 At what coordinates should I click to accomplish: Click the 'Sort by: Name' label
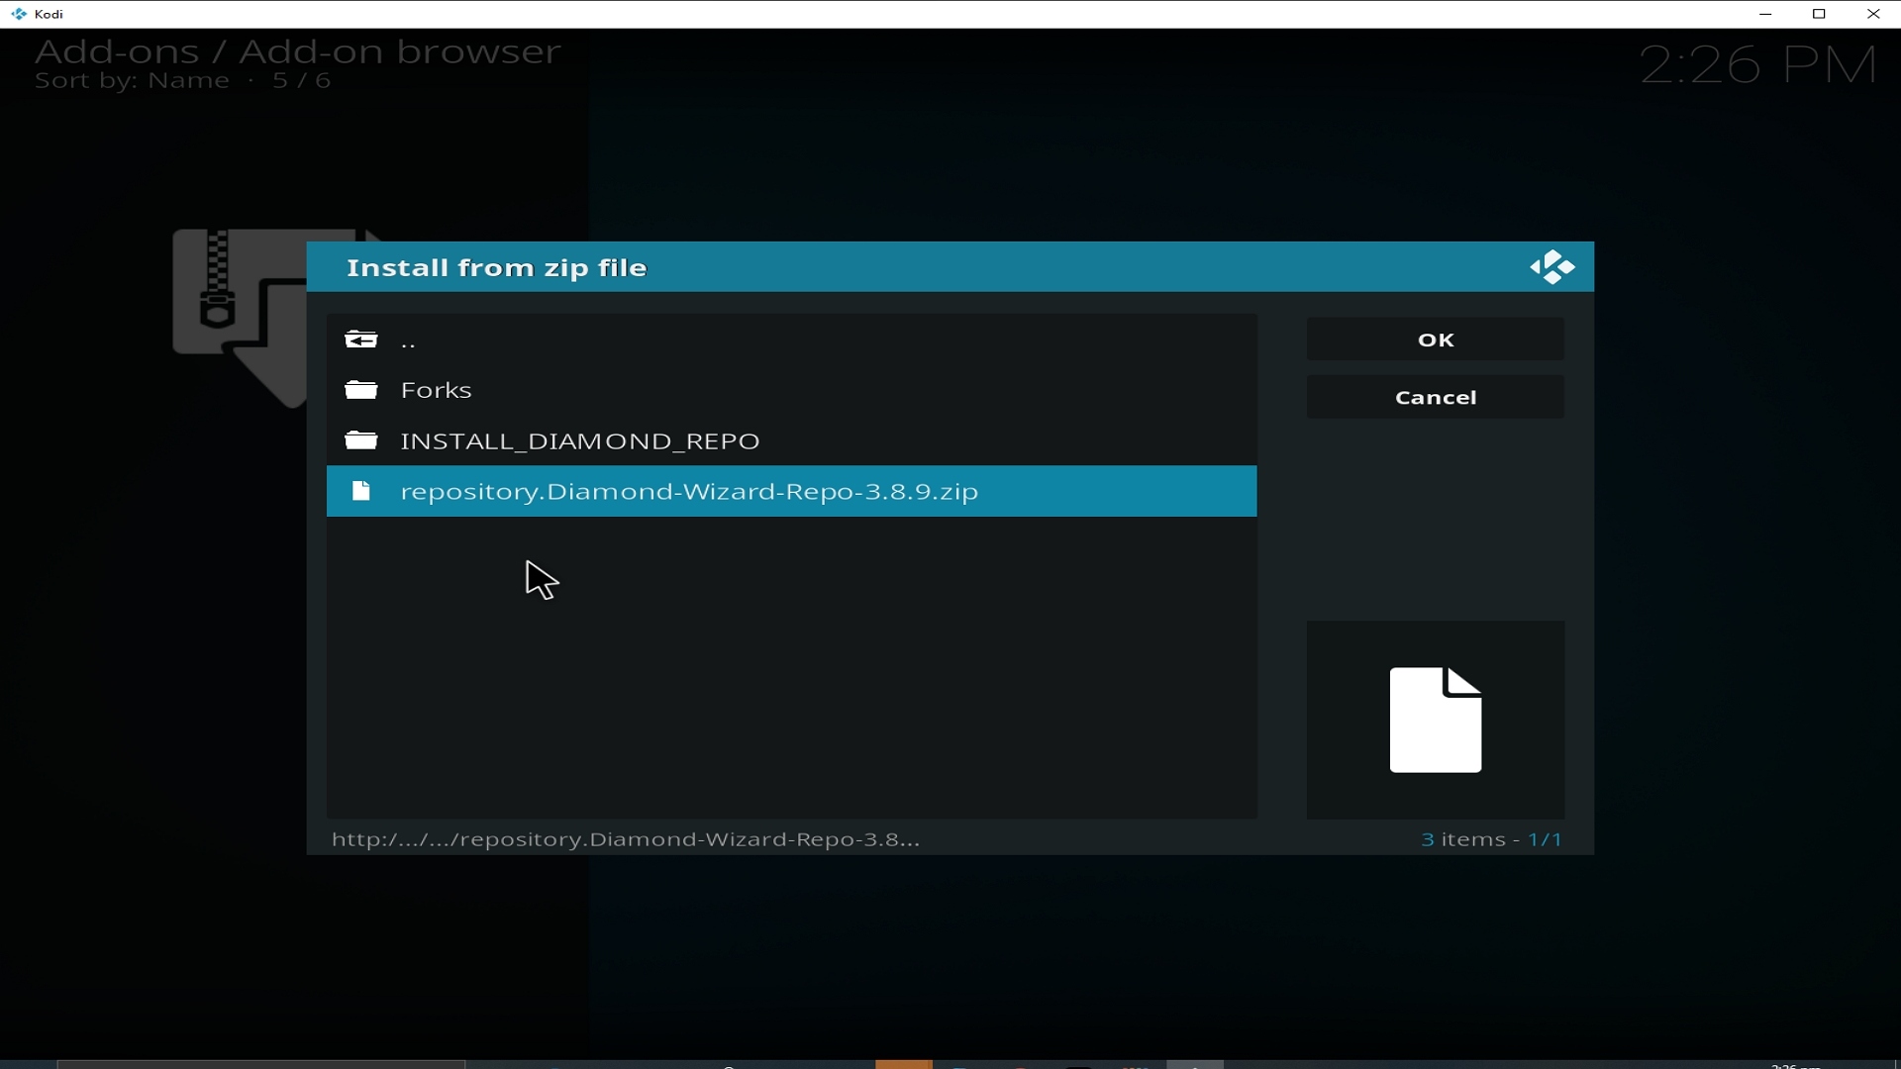click(132, 82)
